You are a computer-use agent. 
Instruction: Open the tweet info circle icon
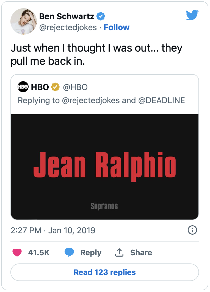click(x=192, y=230)
